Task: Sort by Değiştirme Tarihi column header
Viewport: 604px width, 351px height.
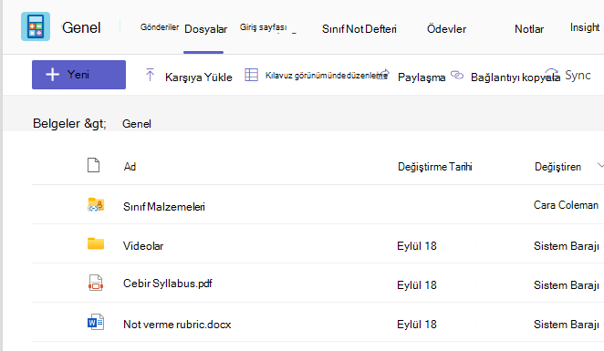Action: point(435,167)
